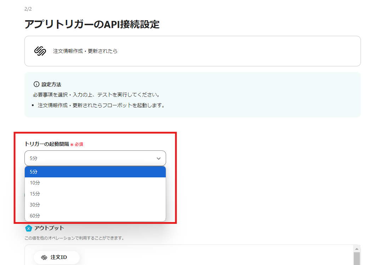
Task: Click the トリガーの起動間隔 field label
Action: 47,144
